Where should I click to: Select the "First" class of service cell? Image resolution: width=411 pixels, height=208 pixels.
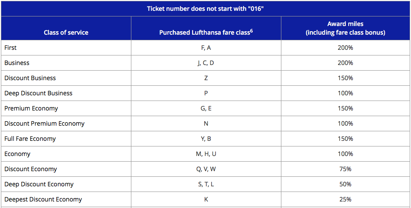11,48
